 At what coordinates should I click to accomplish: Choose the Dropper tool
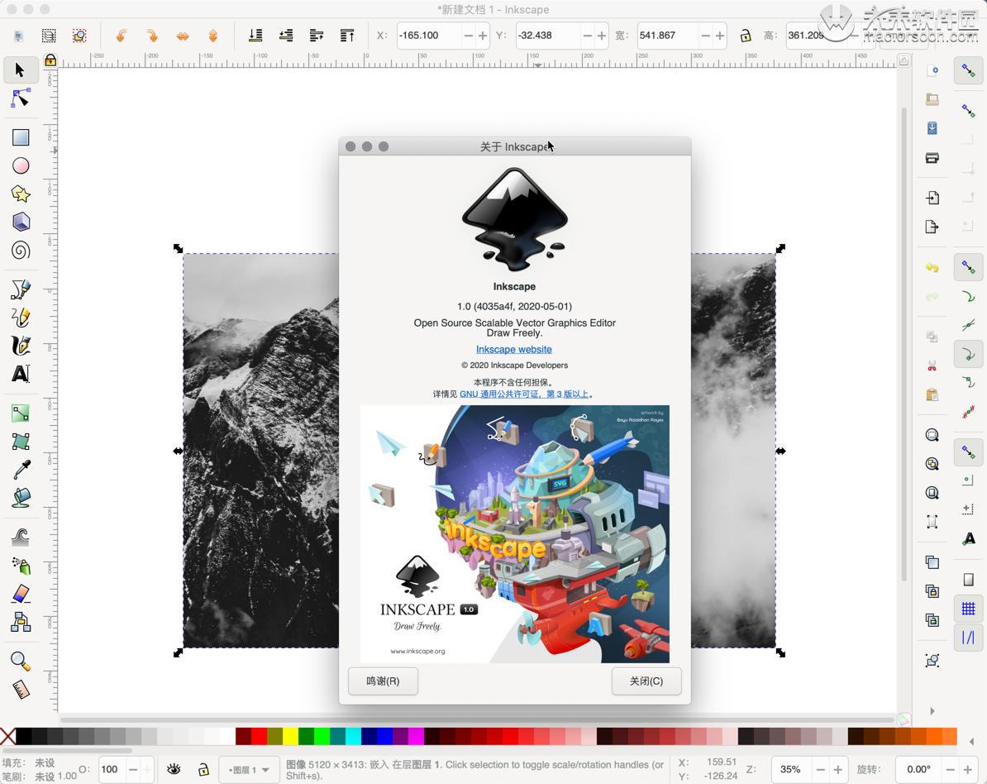point(20,470)
